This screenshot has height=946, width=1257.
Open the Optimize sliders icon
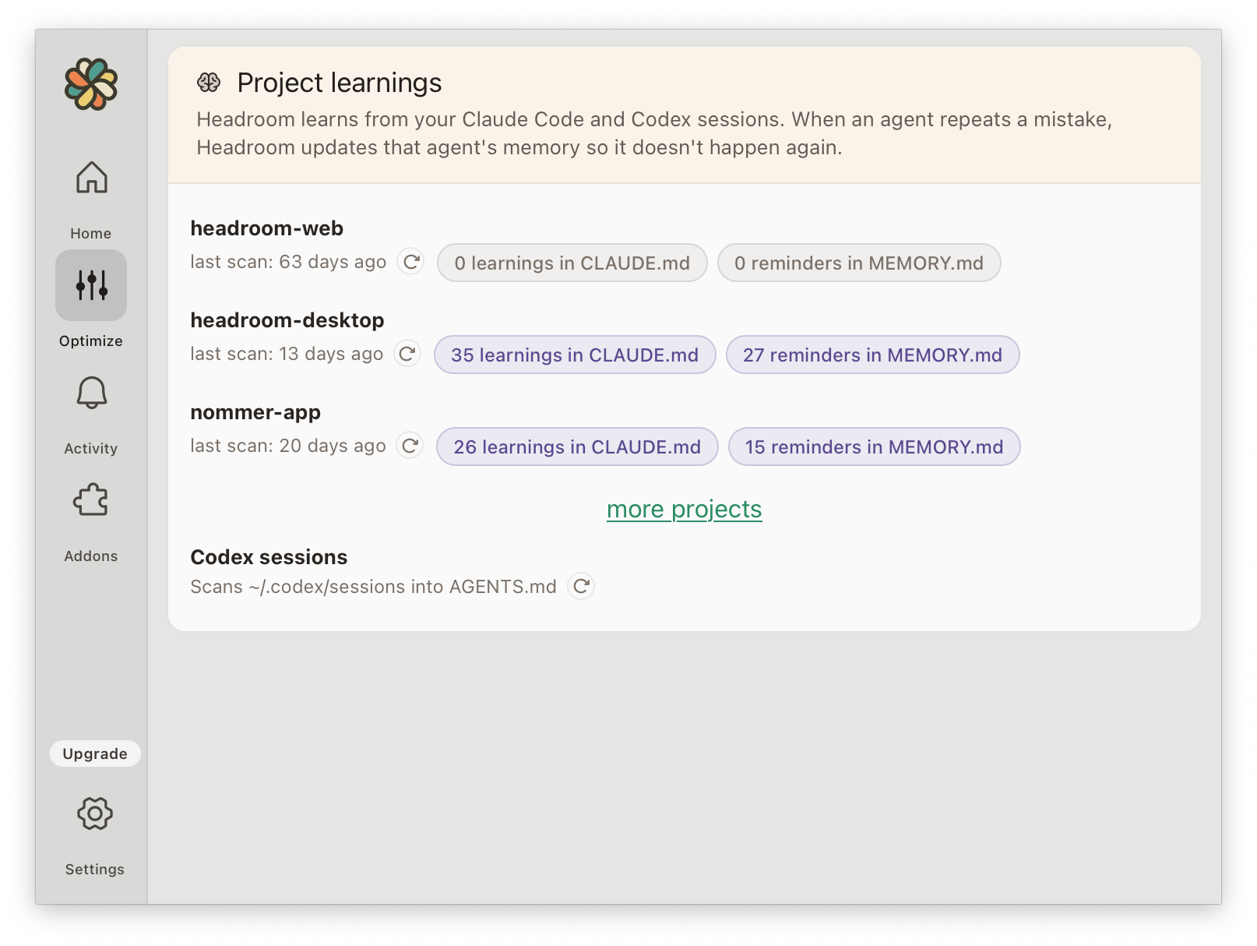[x=91, y=285]
